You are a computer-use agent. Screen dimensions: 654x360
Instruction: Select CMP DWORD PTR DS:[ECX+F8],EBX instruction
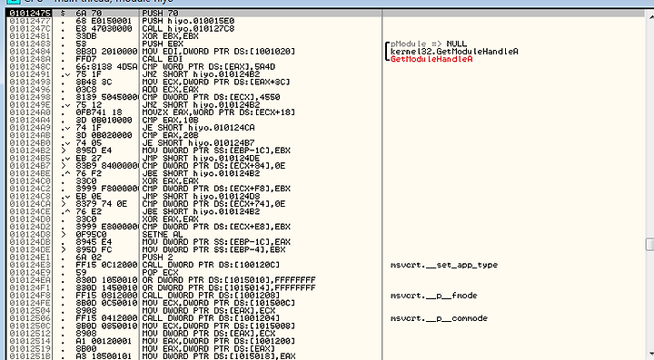pos(216,189)
